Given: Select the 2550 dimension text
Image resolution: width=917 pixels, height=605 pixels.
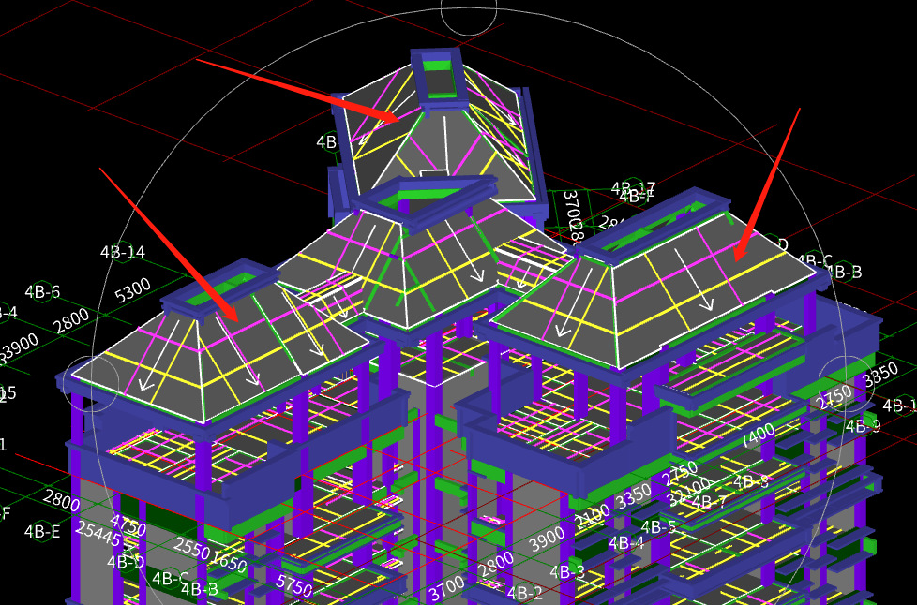Looking at the screenshot, I should click(192, 549).
